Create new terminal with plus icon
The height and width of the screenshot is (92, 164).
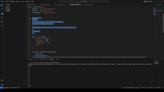pyautogui.click(x=154, y=59)
